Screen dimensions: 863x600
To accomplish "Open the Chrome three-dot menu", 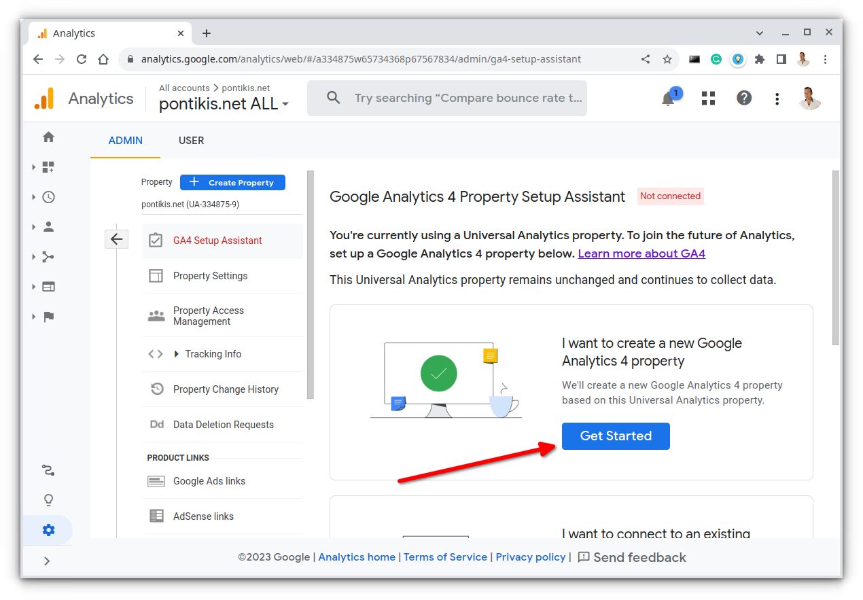I will [825, 59].
